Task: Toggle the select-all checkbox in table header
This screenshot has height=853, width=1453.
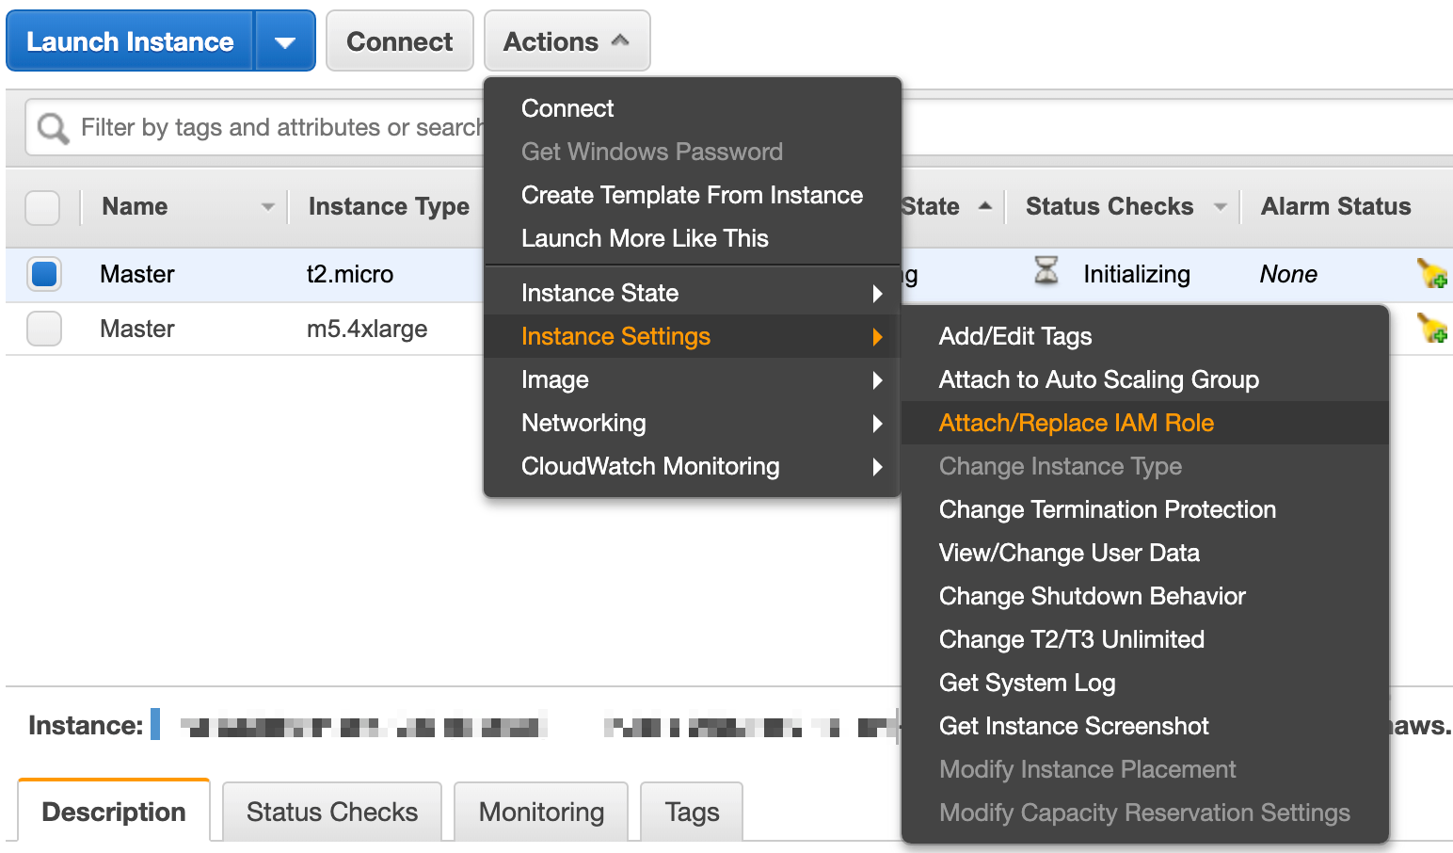Action: (x=42, y=207)
